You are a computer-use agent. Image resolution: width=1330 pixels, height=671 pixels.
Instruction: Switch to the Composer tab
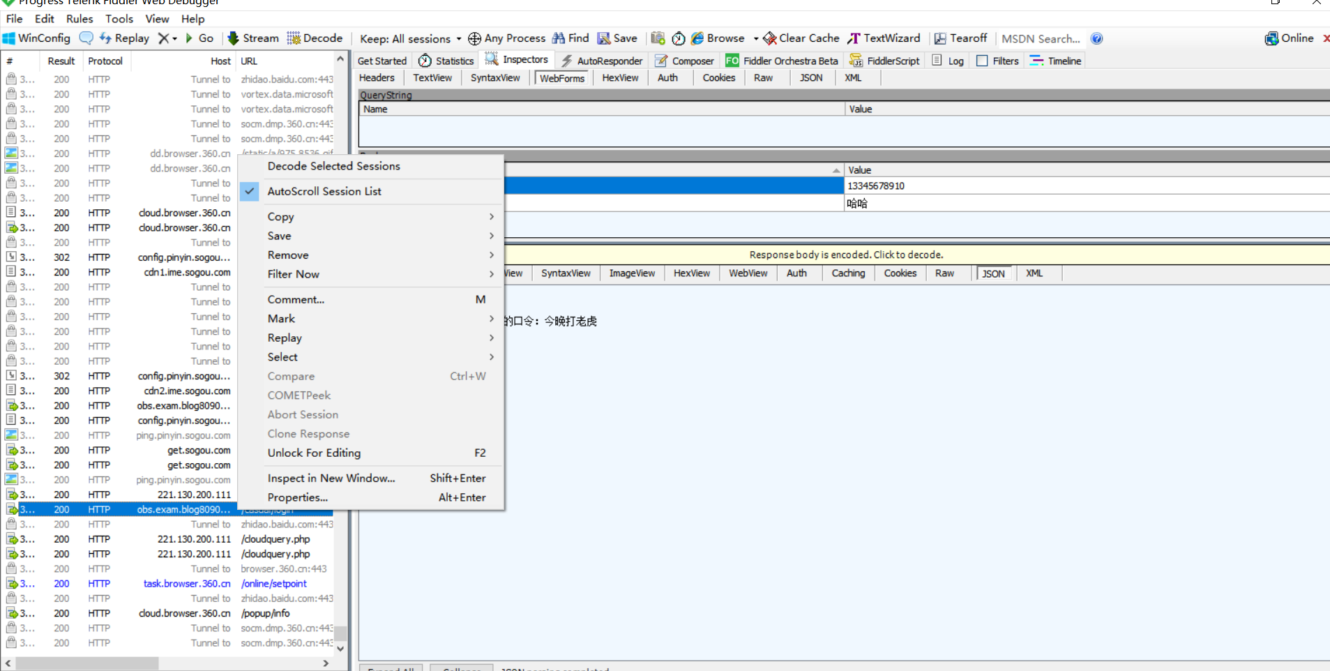(x=684, y=61)
